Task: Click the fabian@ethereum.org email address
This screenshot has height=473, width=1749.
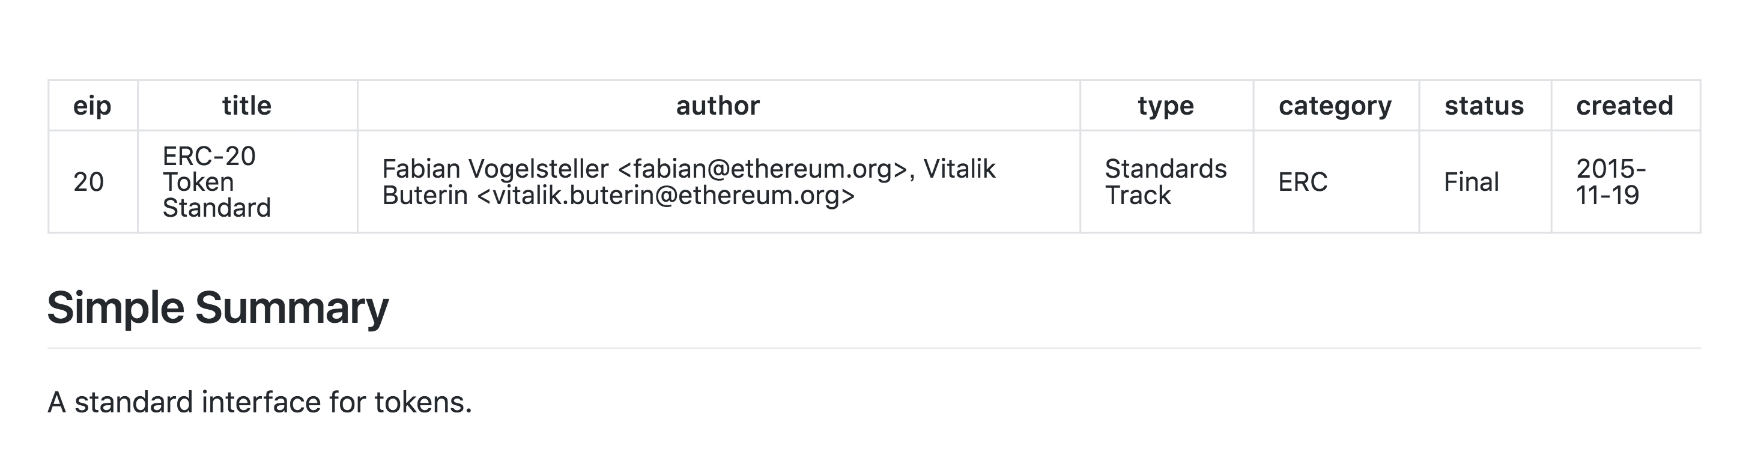Action: [763, 169]
